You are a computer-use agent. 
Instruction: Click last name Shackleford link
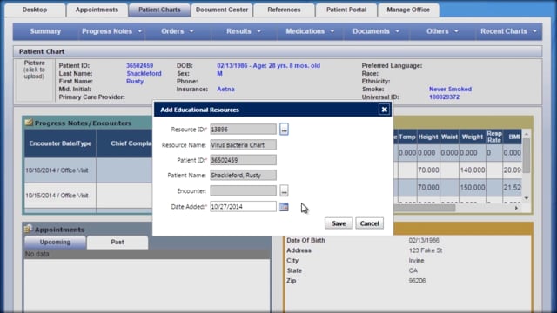144,73
